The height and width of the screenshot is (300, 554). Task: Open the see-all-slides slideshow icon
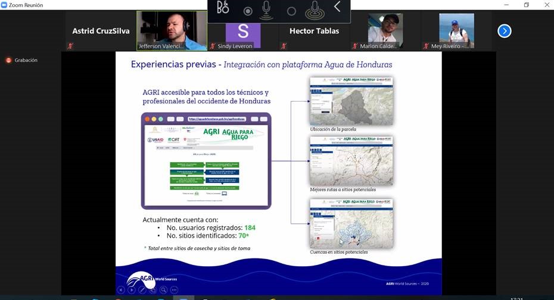(x=152, y=290)
